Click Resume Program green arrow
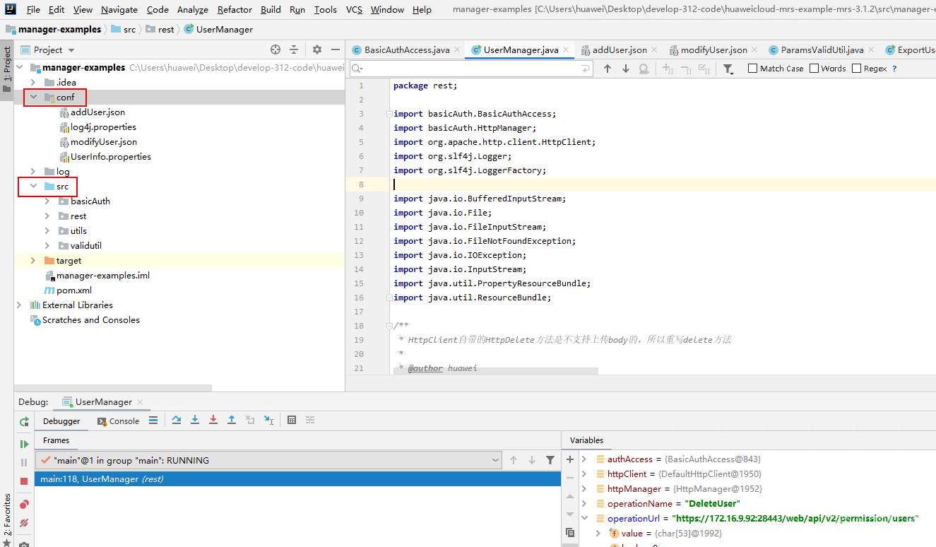This screenshot has width=936, height=547. (24, 444)
